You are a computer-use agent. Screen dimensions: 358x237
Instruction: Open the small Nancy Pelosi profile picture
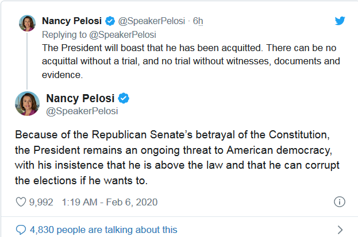(x=28, y=23)
